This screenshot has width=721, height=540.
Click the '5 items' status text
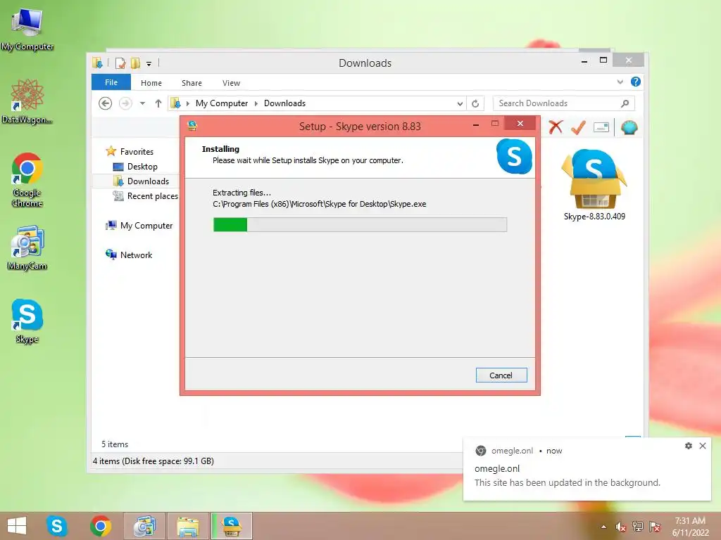tap(115, 444)
